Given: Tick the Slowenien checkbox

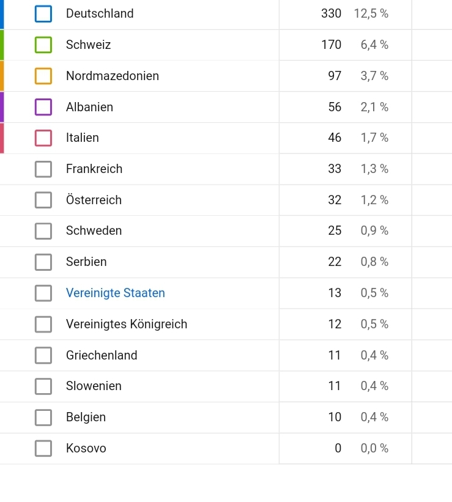Looking at the screenshot, I should [43, 386].
